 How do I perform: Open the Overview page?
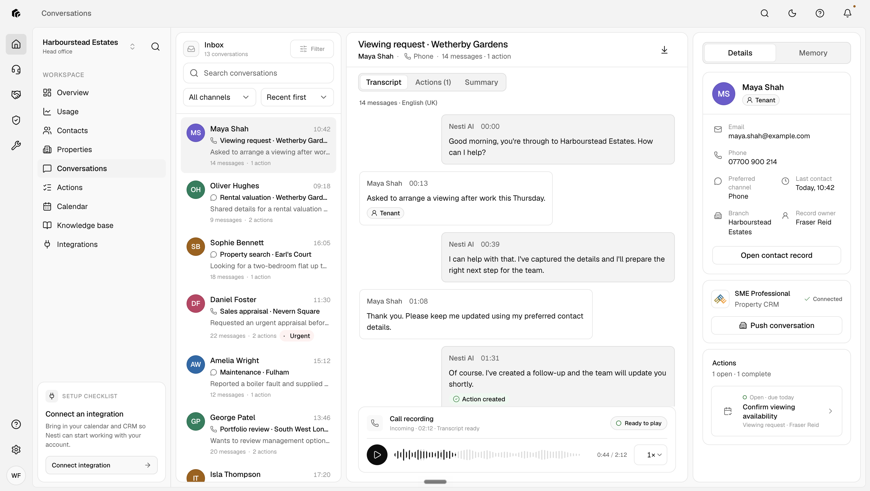(101, 93)
